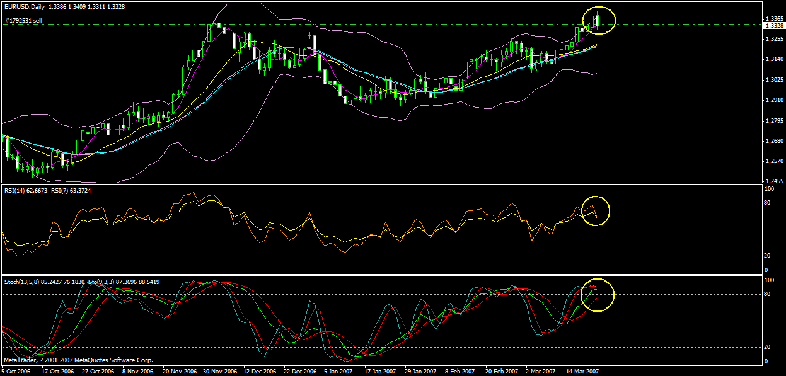Click the yellow circle in the RSI panel
This screenshot has height=376, width=786.
596,210
